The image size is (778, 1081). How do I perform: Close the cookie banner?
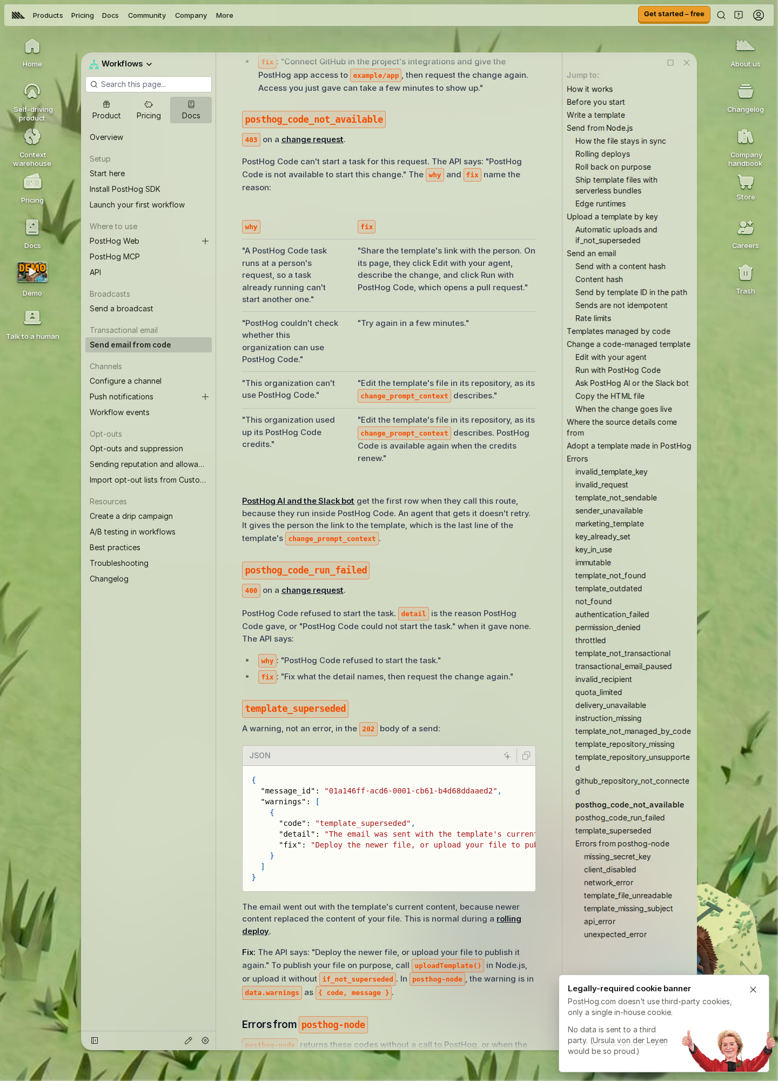point(753,990)
